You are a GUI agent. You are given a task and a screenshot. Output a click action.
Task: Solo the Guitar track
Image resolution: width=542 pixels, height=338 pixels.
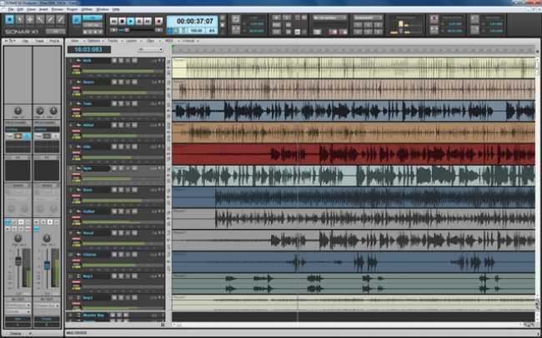[121, 211]
